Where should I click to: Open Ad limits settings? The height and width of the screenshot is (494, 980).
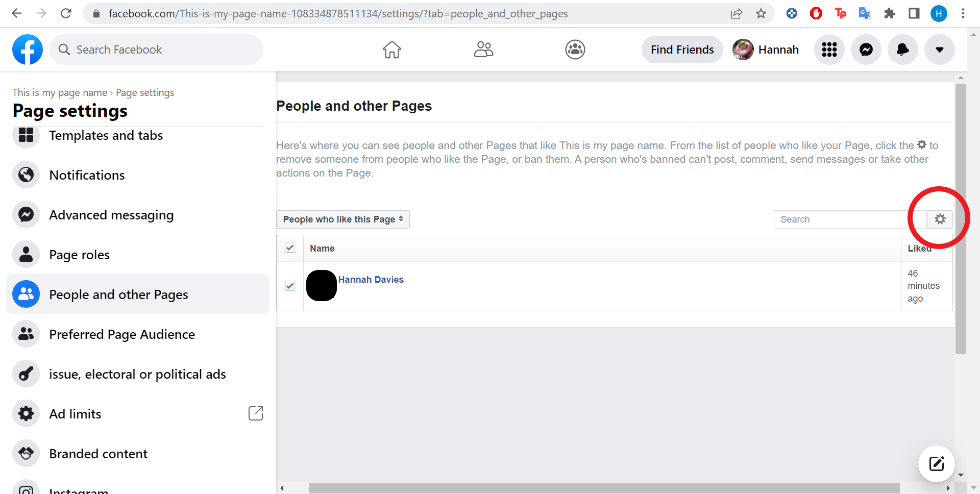click(137, 414)
